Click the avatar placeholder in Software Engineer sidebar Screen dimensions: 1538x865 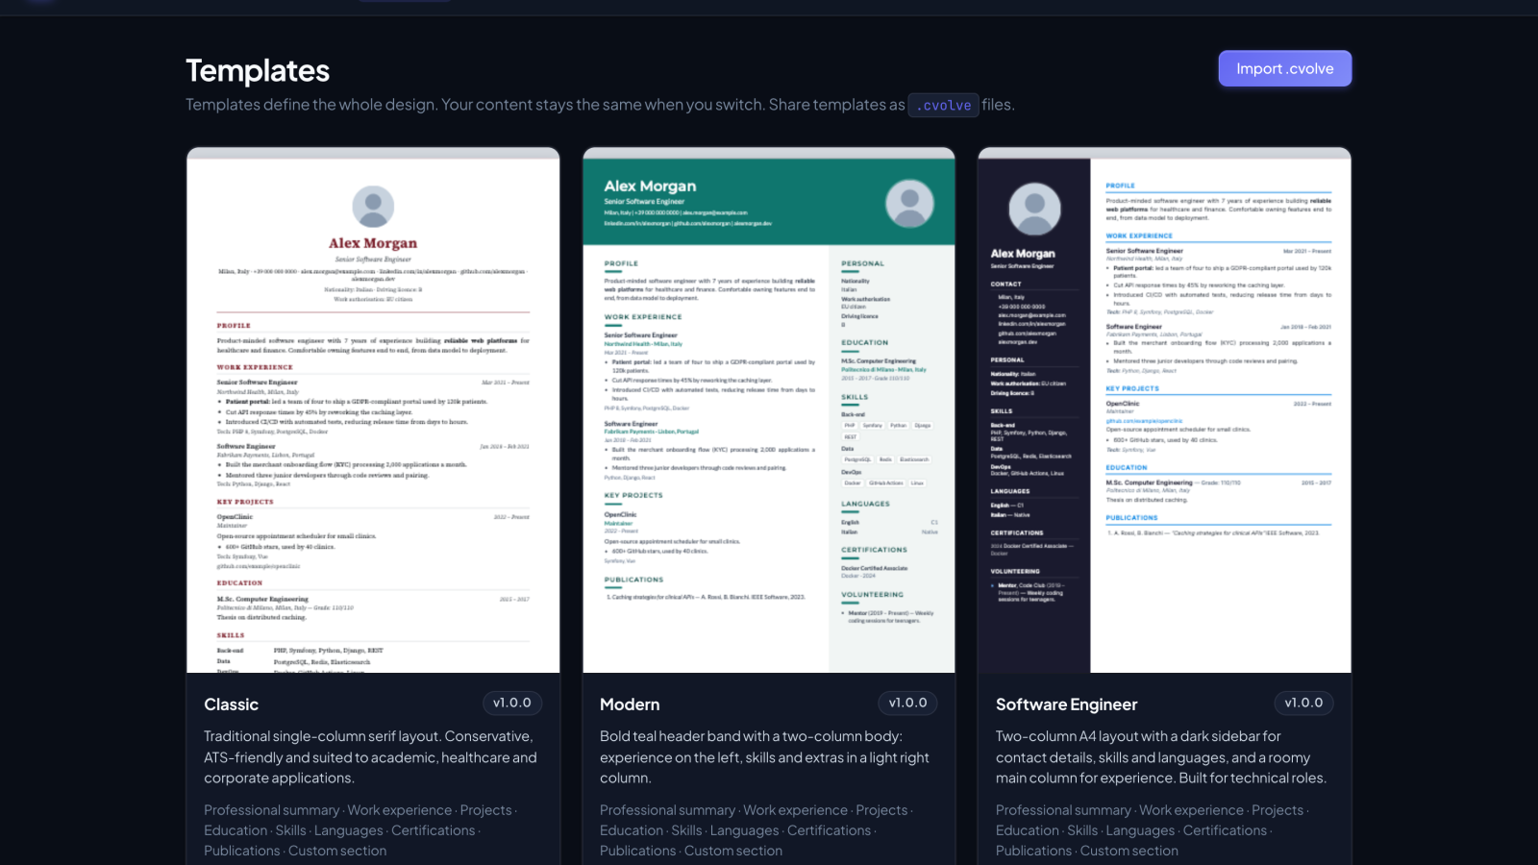click(1034, 209)
